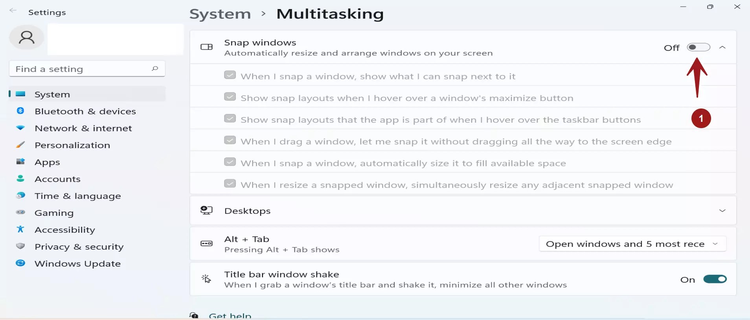Click the Windows Update sync icon
Image resolution: width=750 pixels, height=320 pixels.
tap(20, 263)
